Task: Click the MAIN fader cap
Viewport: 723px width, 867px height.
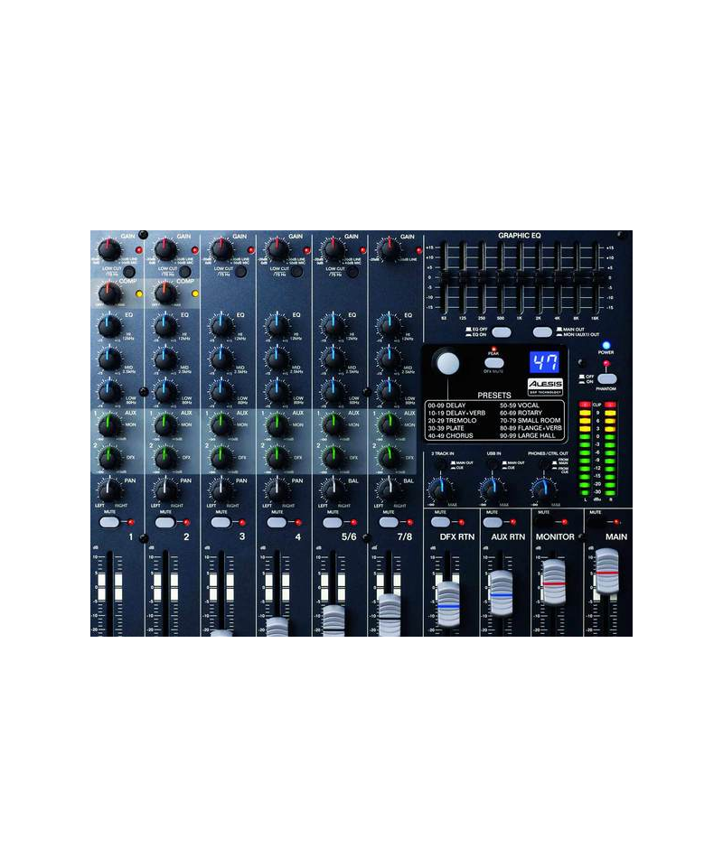Action: (607, 572)
